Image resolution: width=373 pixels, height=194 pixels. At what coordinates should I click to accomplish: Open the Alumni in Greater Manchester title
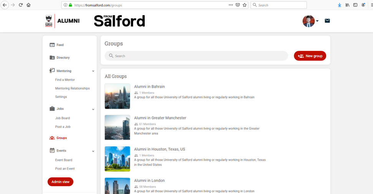pos(160,118)
